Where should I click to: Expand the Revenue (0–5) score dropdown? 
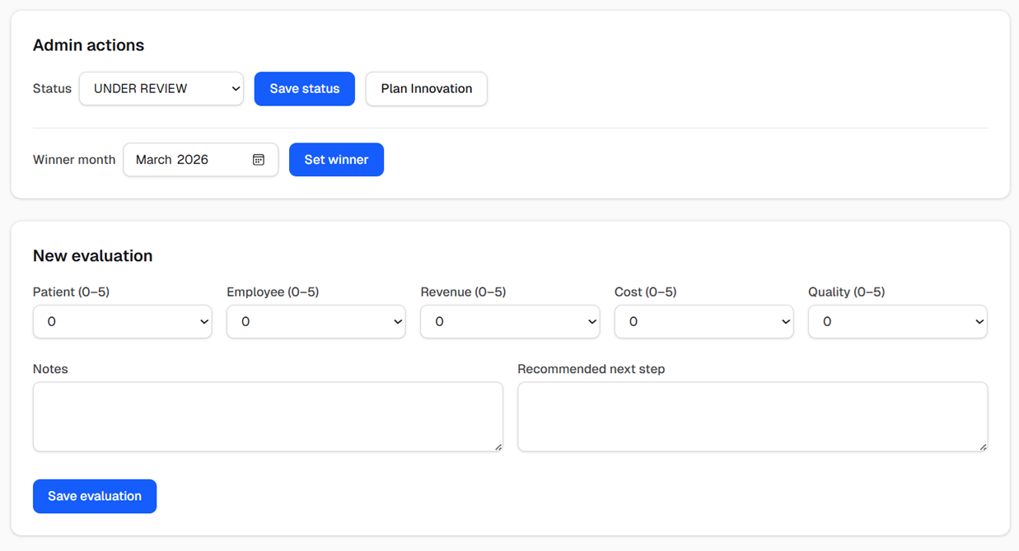[x=509, y=322]
